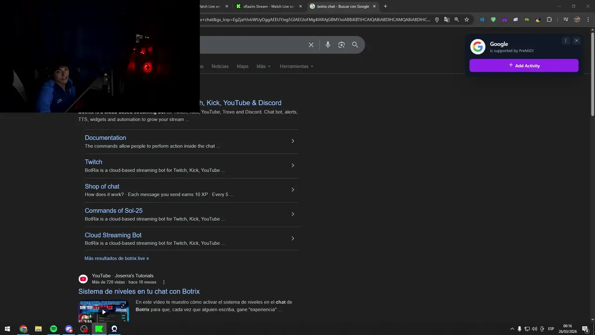Show hidden system tray icons
595x335 pixels.
coord(512,329)
